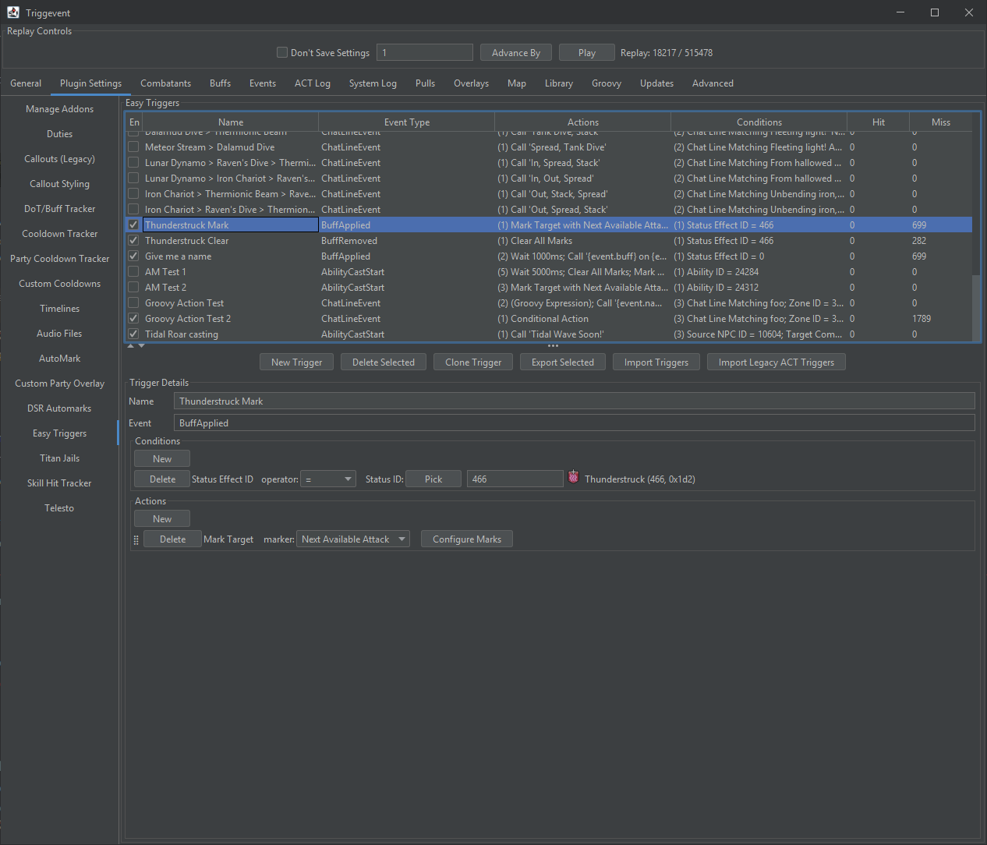The width and height of the screenshot is (987, 845).
Task: Switch to the Map tab
Action: 517,83
